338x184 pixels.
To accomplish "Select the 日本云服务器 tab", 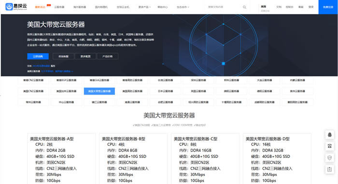I will pyautogui.click(x=165, y=91).
